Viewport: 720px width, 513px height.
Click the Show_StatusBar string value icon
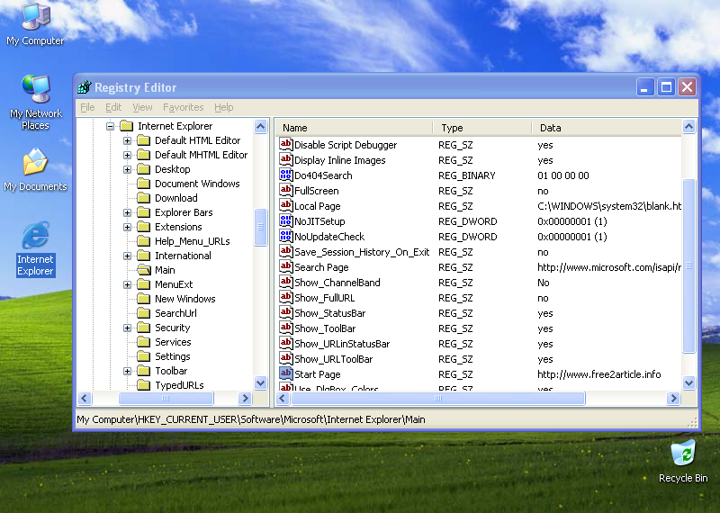click(x=285, y=313)
